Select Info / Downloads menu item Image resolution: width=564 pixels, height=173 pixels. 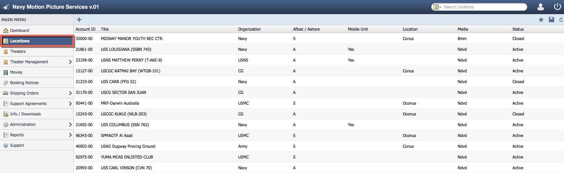25,114
